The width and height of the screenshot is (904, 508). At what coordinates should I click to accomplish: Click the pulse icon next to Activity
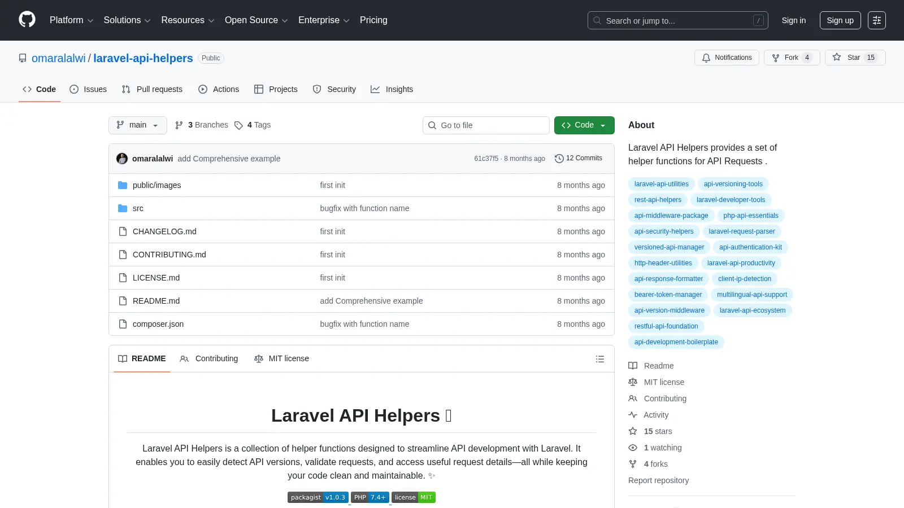click(633, 415)
